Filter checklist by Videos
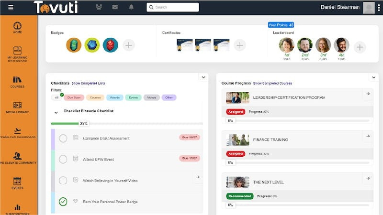Image resolution: width=383 pixels, height=215 pixels. 152,97
